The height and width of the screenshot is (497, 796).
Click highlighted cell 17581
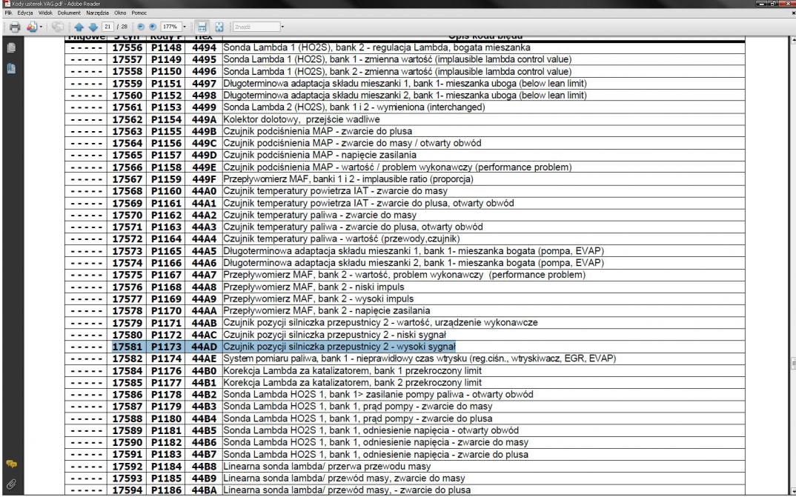(x=127, y=347)
